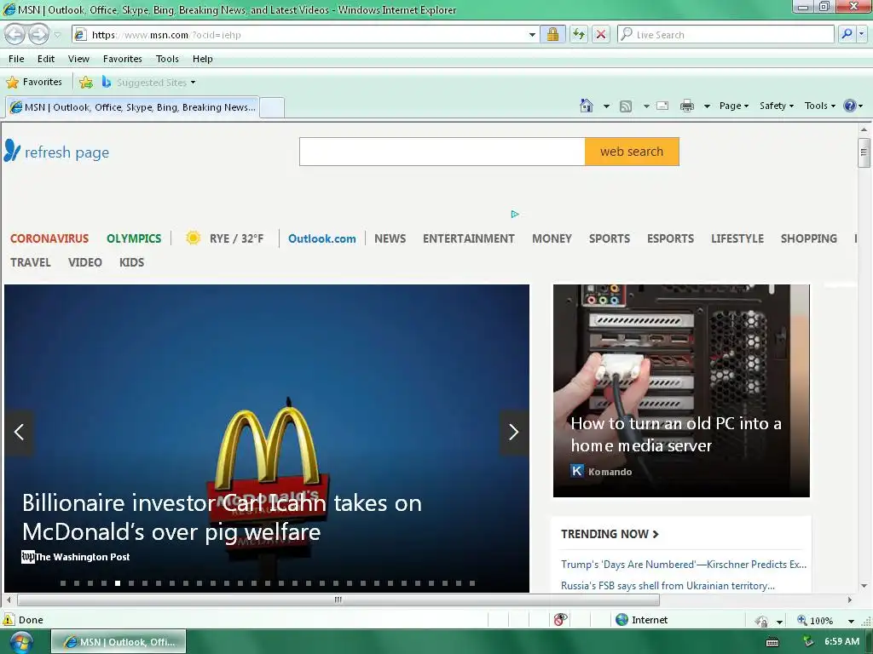Open the Print options dropdown arrow
Viewport: 873px width, 654px height.
(x=707, y=106)
